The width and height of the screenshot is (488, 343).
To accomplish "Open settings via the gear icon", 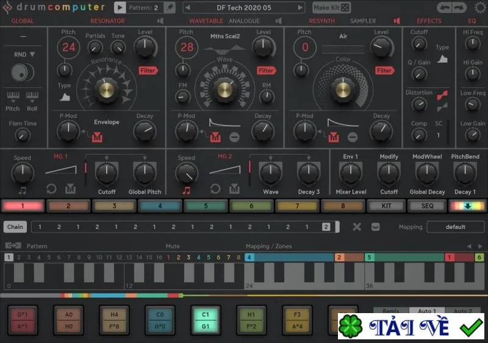I will pyautogui.click(x=480, y=7).
